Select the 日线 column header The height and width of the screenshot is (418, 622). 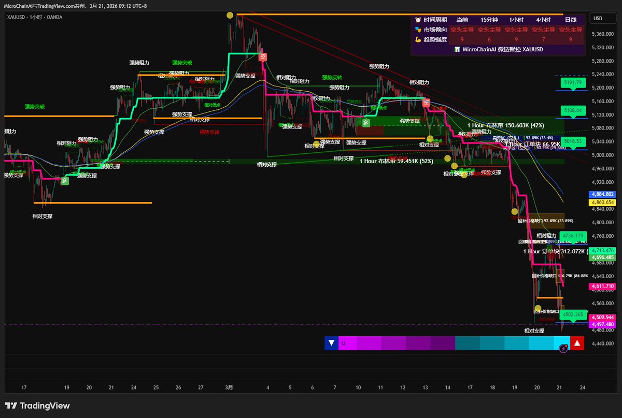[570, 20]
